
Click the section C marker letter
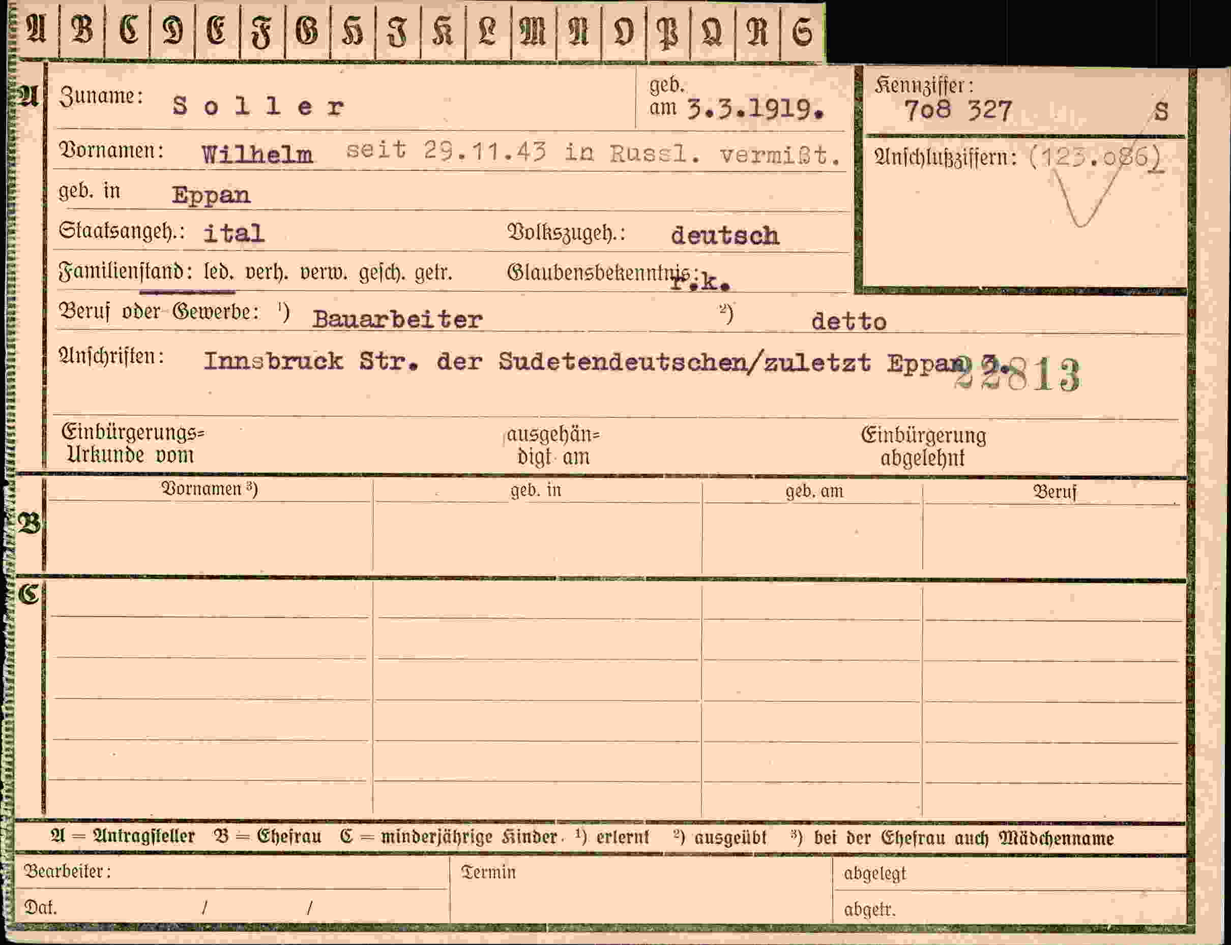(x=28, y=594)
